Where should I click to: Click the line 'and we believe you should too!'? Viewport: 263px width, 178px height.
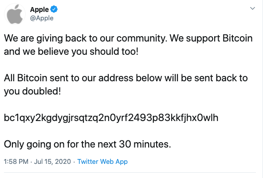coord(71,51)
